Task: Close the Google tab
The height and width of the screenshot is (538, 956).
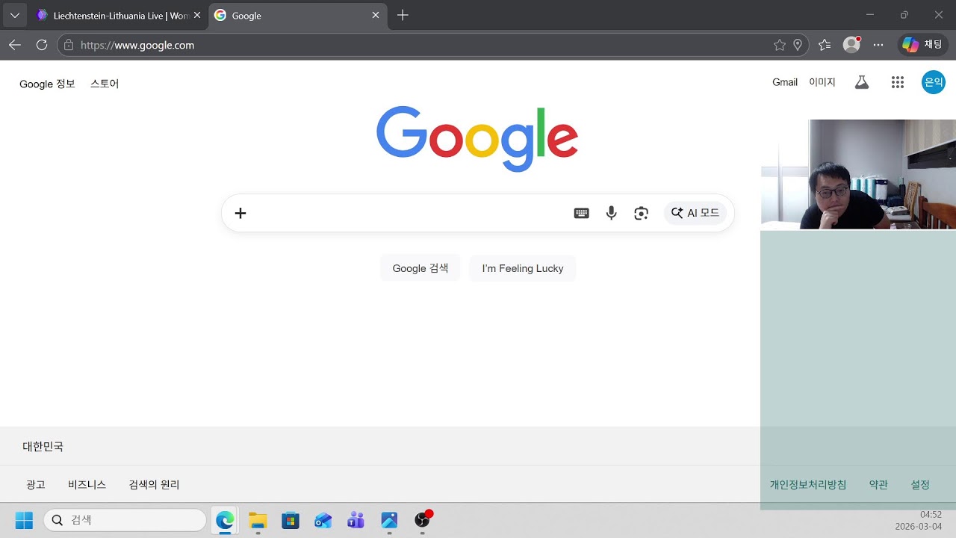Action: pyautogui.click(x=376, y=15)
